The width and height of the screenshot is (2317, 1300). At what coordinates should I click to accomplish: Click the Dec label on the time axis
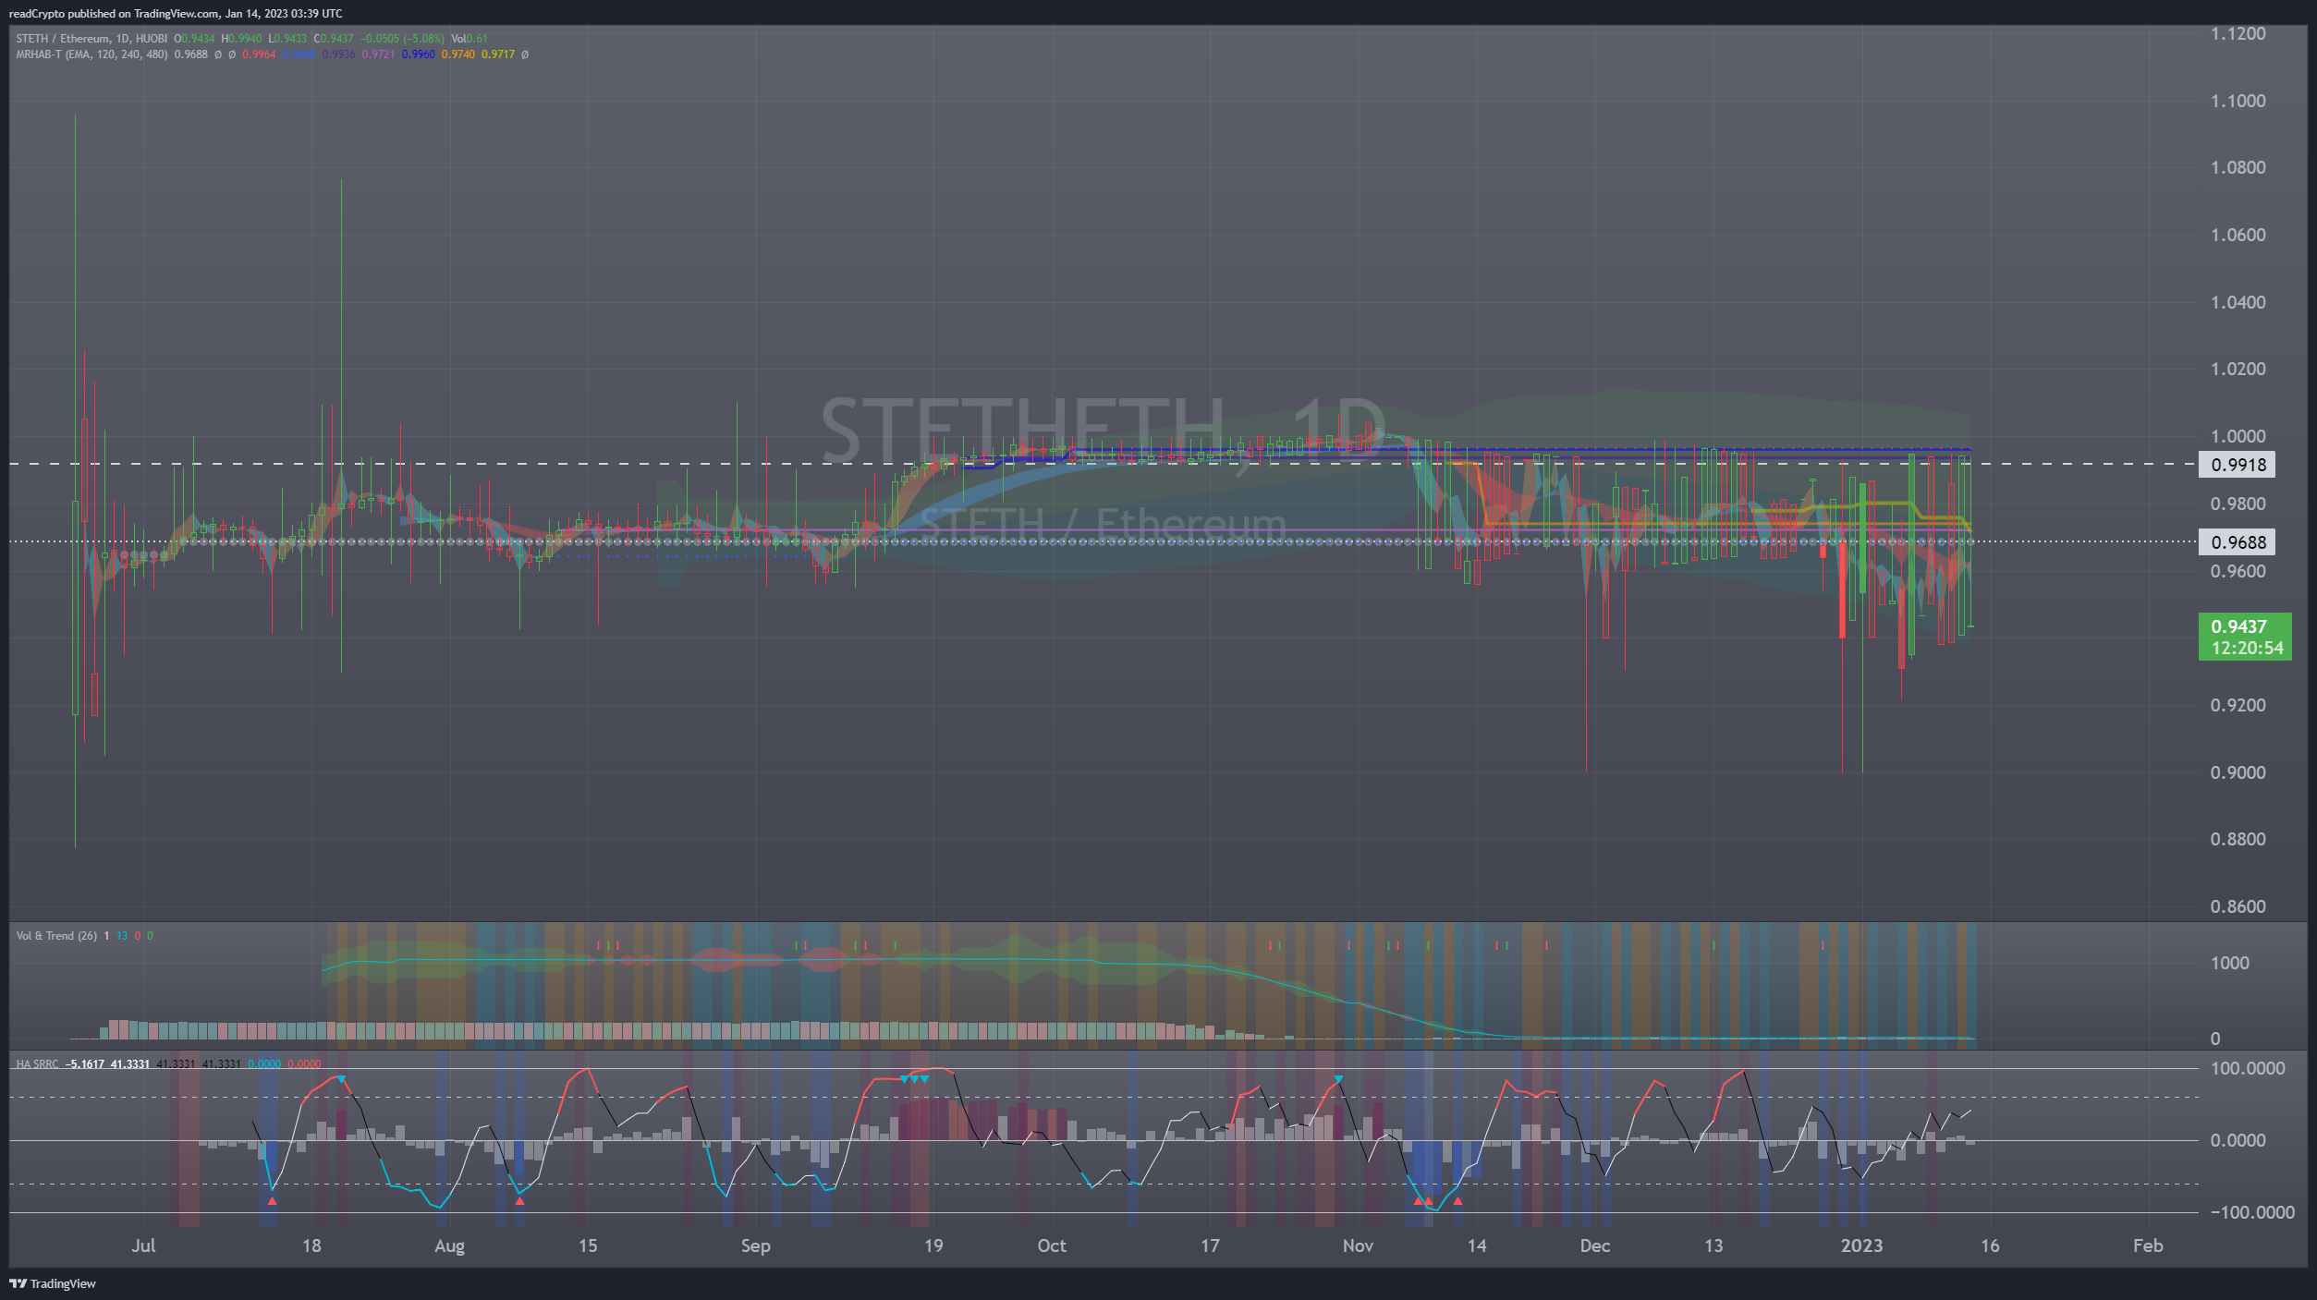(x=1595, y=1245)
